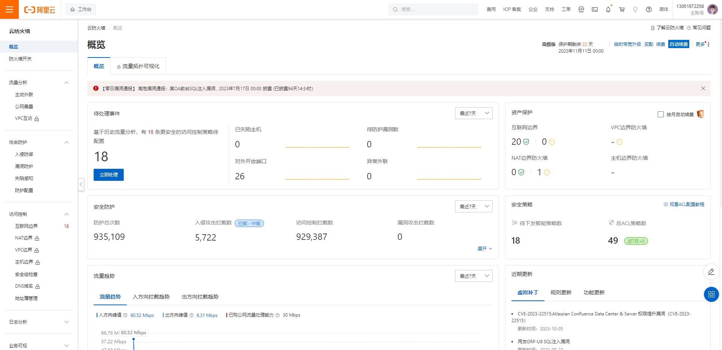722x350 pixels.
Task: Open the notifications bell icon
Action: (x=608, y=9)
